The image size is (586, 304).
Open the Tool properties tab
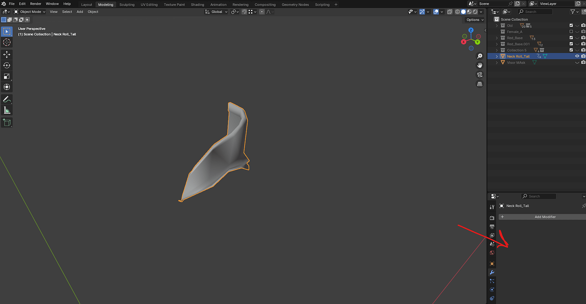492,207
